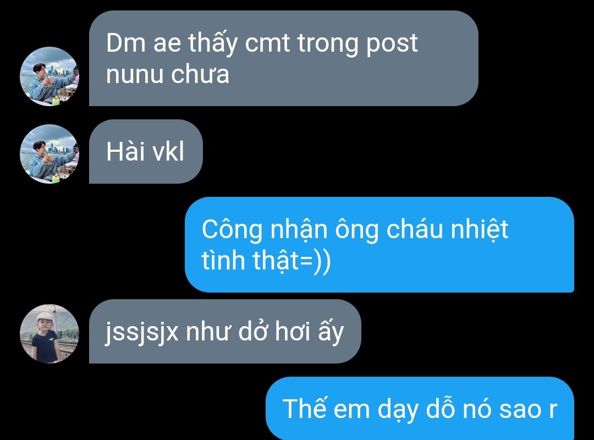Tap the blue "Công nhận ông cháu" message
Screen dimensions: 594x440
(x=379, y=245)
